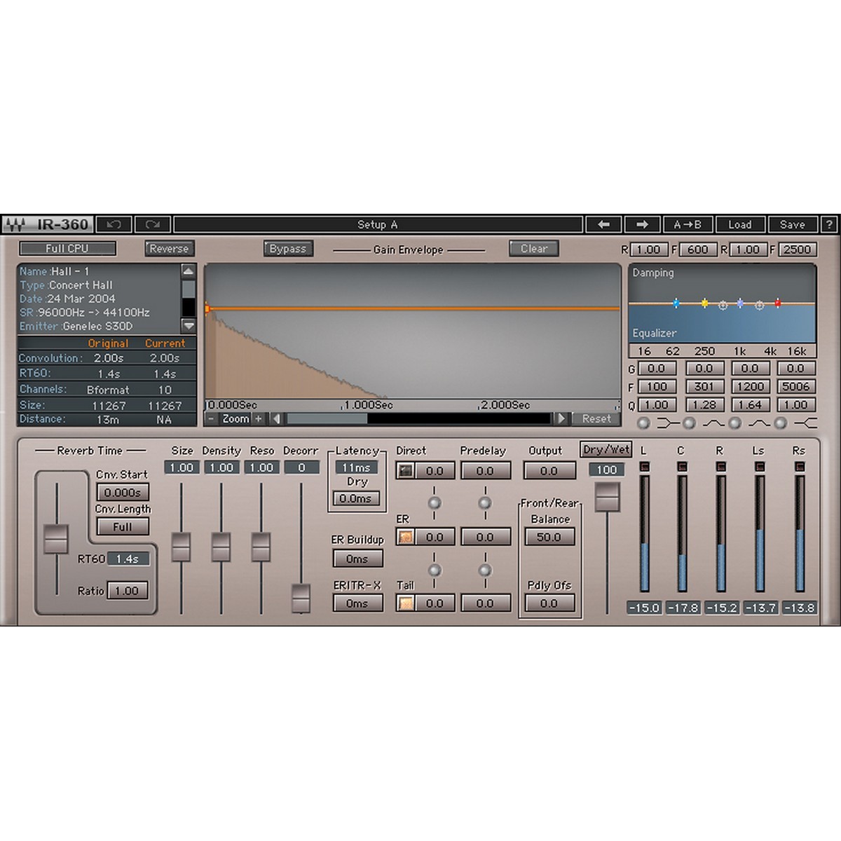Screen dimensions: 841x841
Task: Toggle the Bypass button
Action: pyautogui.click(x=288, y=249)
